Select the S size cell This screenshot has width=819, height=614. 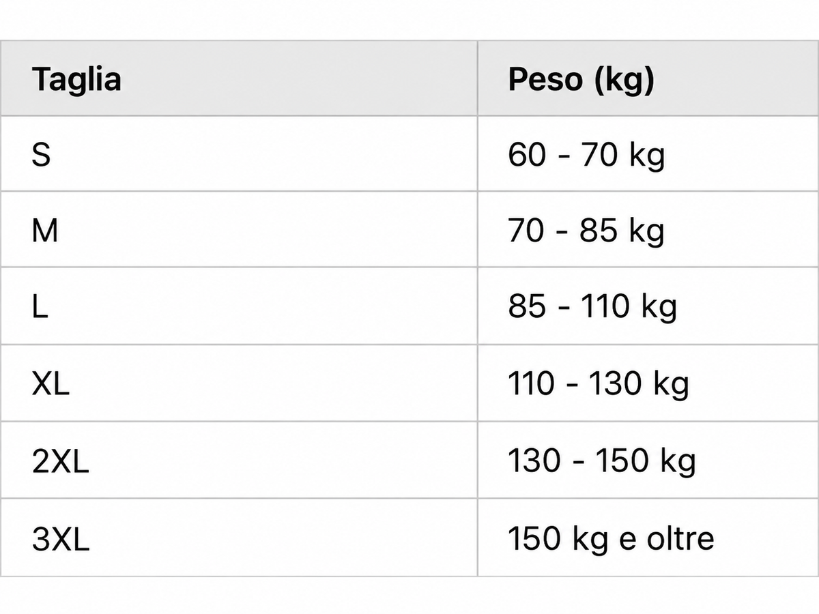[x=239, y=153]
